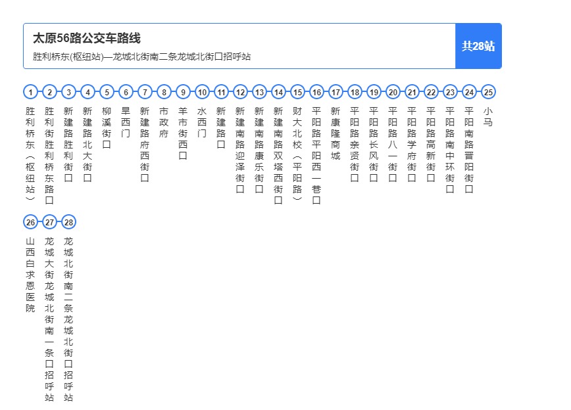Select station marker 18

[x=355, y=92]
